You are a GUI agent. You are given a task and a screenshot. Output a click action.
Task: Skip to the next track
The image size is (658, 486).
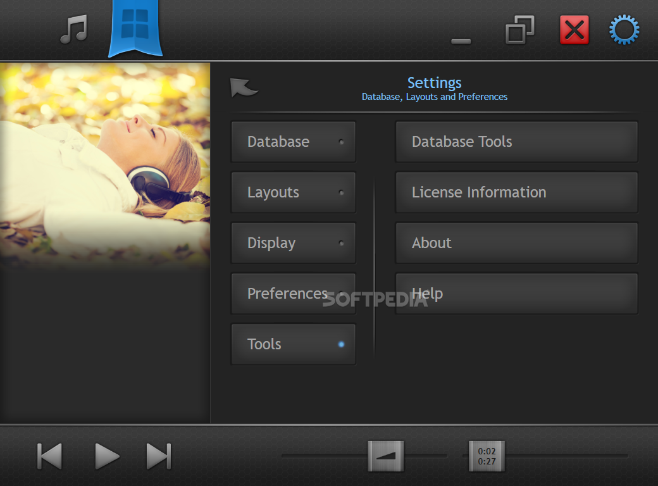159,456
